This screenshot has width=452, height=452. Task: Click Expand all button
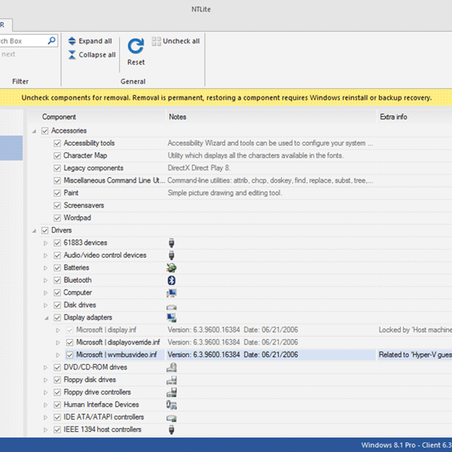[90, 41]
